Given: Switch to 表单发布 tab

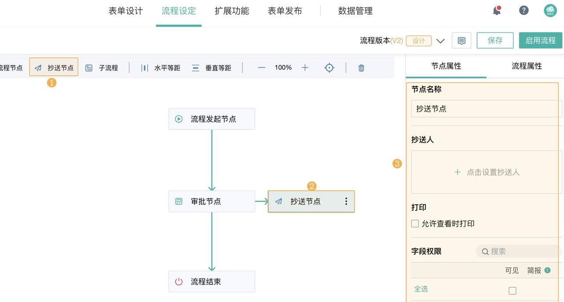Looking at the screenshot, I should pos(285,11).
